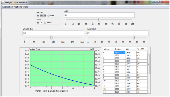Viewport: 170px width, 97px height.
Task: Click the Weight (lbs) text field
Action: [53, 33]
